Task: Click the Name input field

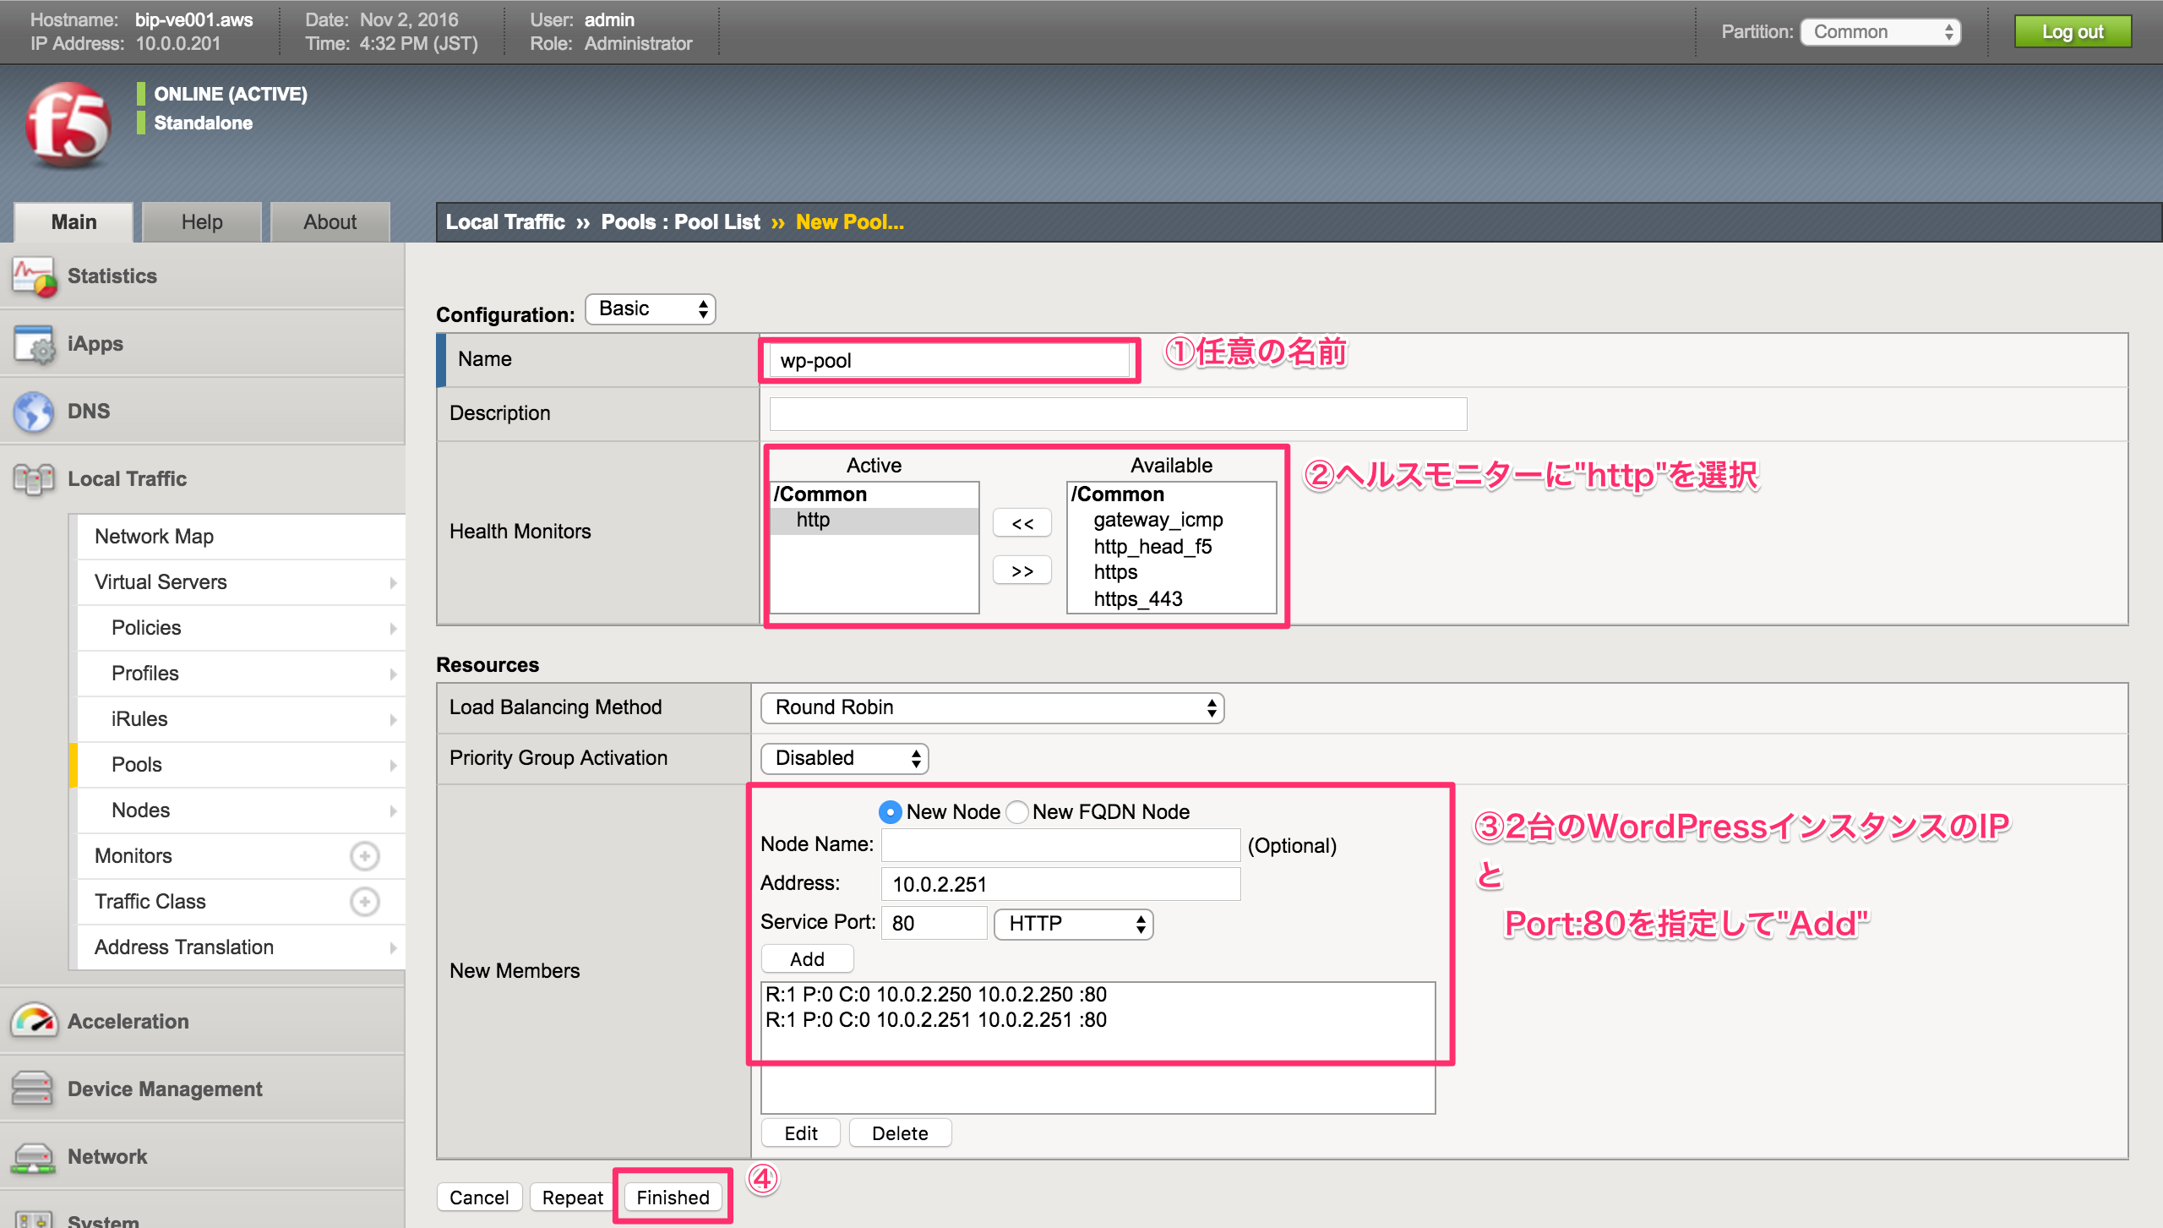Action: tap(950, 361)
